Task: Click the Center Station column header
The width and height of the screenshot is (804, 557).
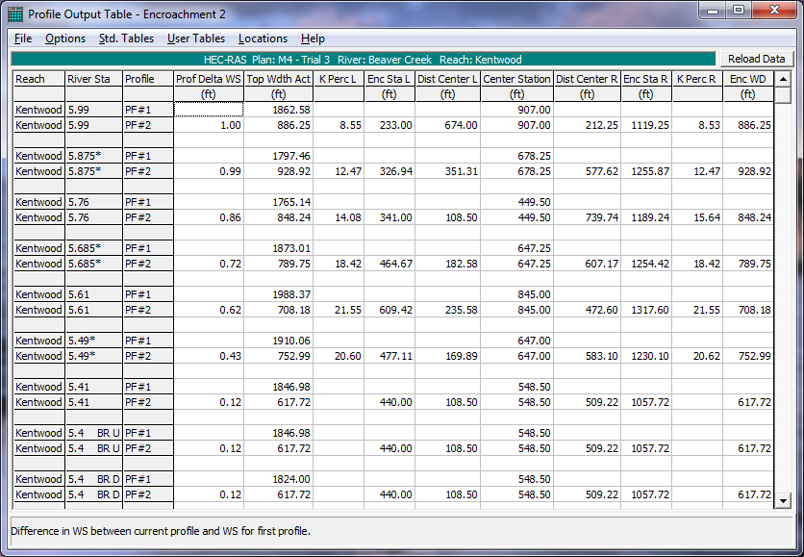Action: 516,79
